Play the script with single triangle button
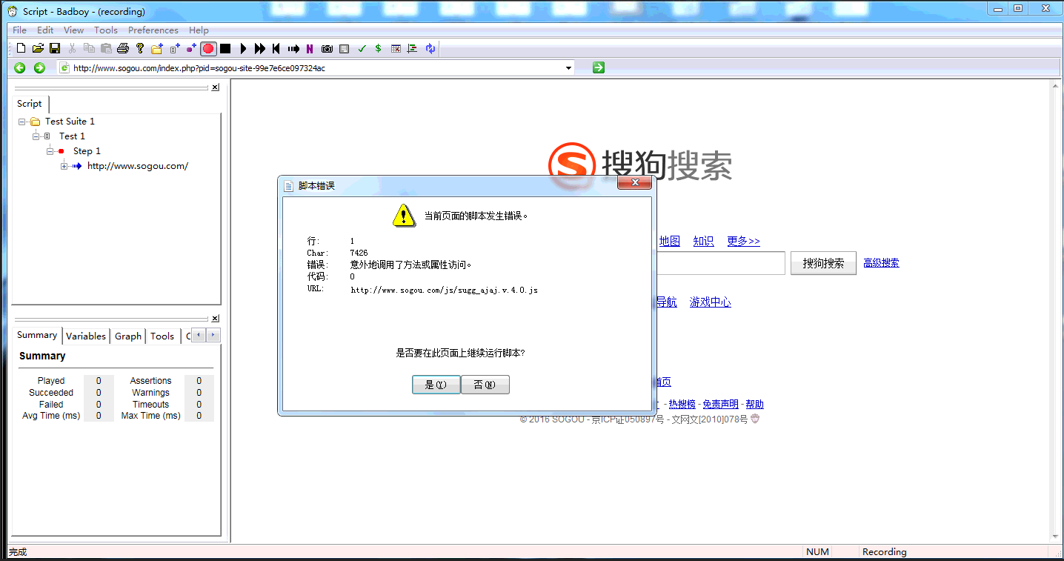 pyautogui.click(x=243, y=49)
